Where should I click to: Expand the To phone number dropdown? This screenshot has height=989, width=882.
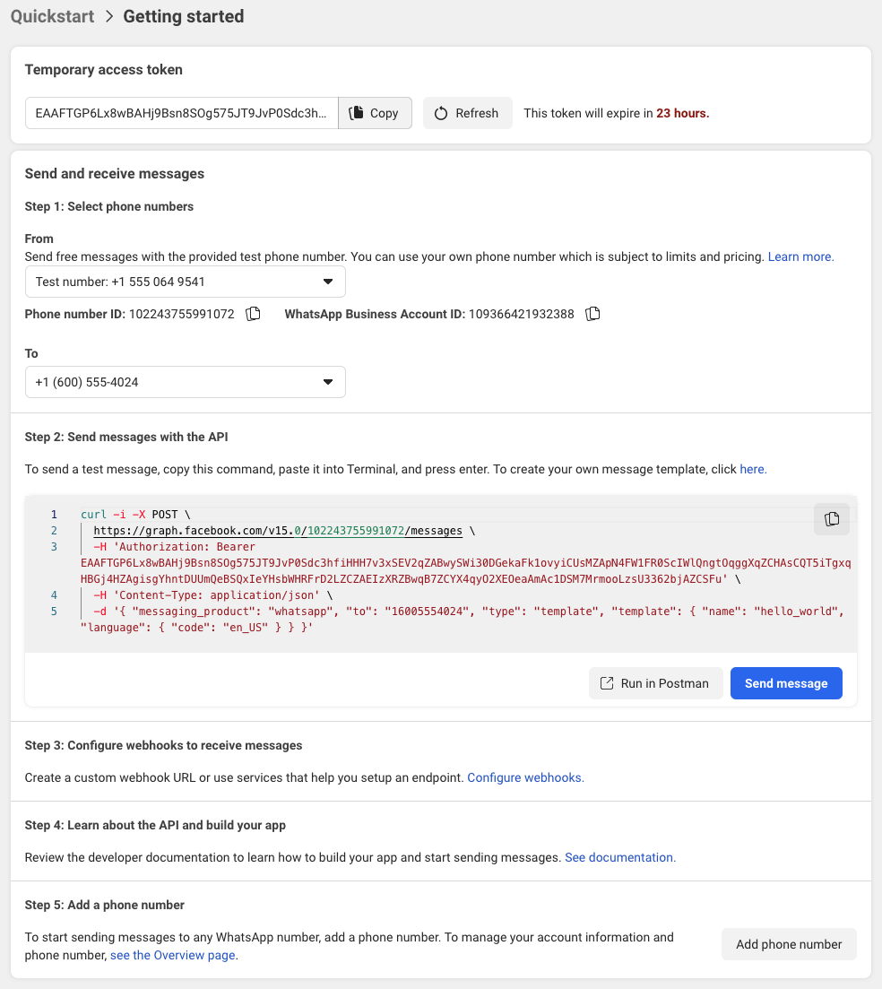(x=186, y=382)
